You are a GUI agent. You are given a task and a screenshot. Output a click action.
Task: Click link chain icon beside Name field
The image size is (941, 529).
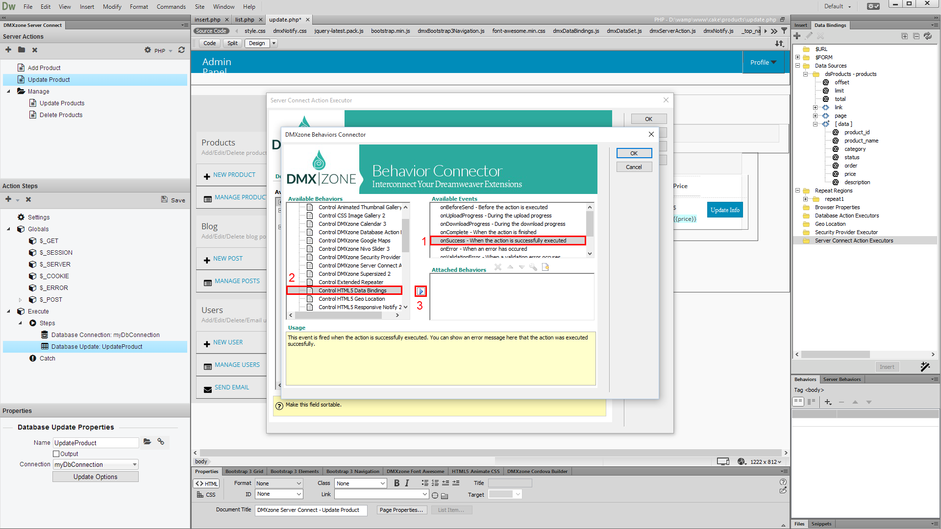click(161, 442)
